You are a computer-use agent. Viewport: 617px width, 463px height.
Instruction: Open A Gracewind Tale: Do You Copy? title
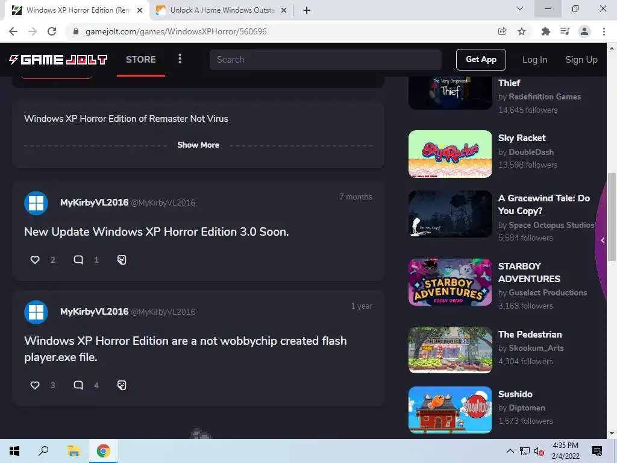pyautogui.click(x=544, y=204)
